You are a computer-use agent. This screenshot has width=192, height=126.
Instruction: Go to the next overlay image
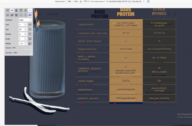(x=25, y=15)
